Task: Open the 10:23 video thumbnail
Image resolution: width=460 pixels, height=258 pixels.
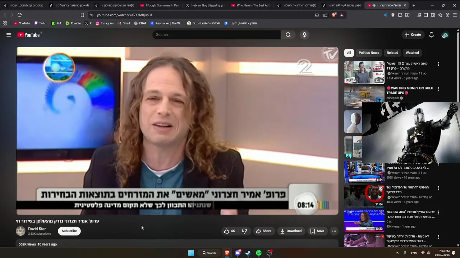Action: click(x=364, y=221)
